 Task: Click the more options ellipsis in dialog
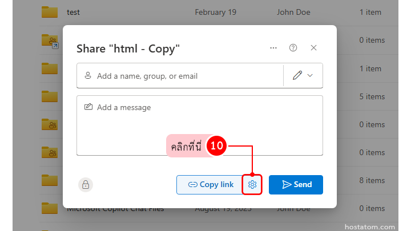[273, 48]
